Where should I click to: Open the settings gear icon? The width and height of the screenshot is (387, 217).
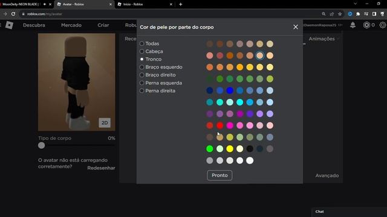click(x=383, y=25)
